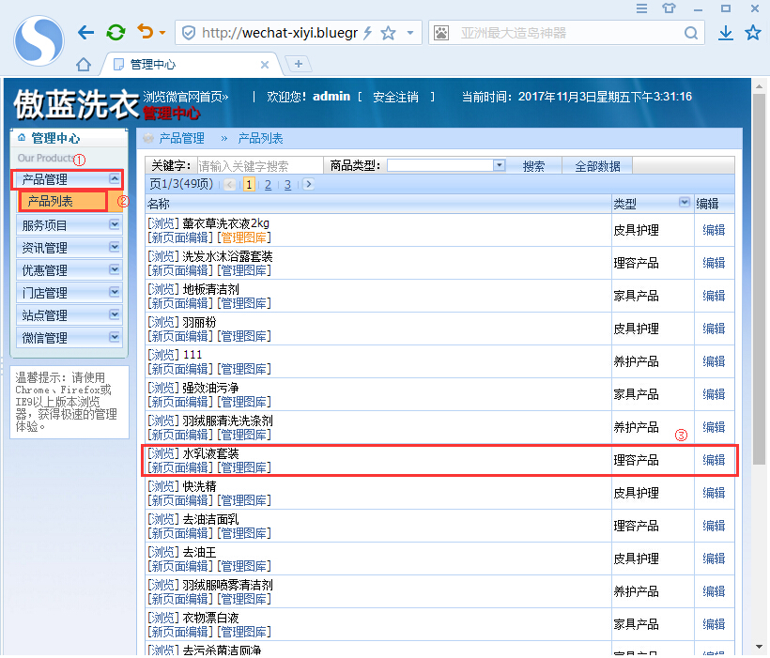Viewport: 770px width, 658px height.
Task: Select 产品列表 in the sidebar menu
Action: 51,201
